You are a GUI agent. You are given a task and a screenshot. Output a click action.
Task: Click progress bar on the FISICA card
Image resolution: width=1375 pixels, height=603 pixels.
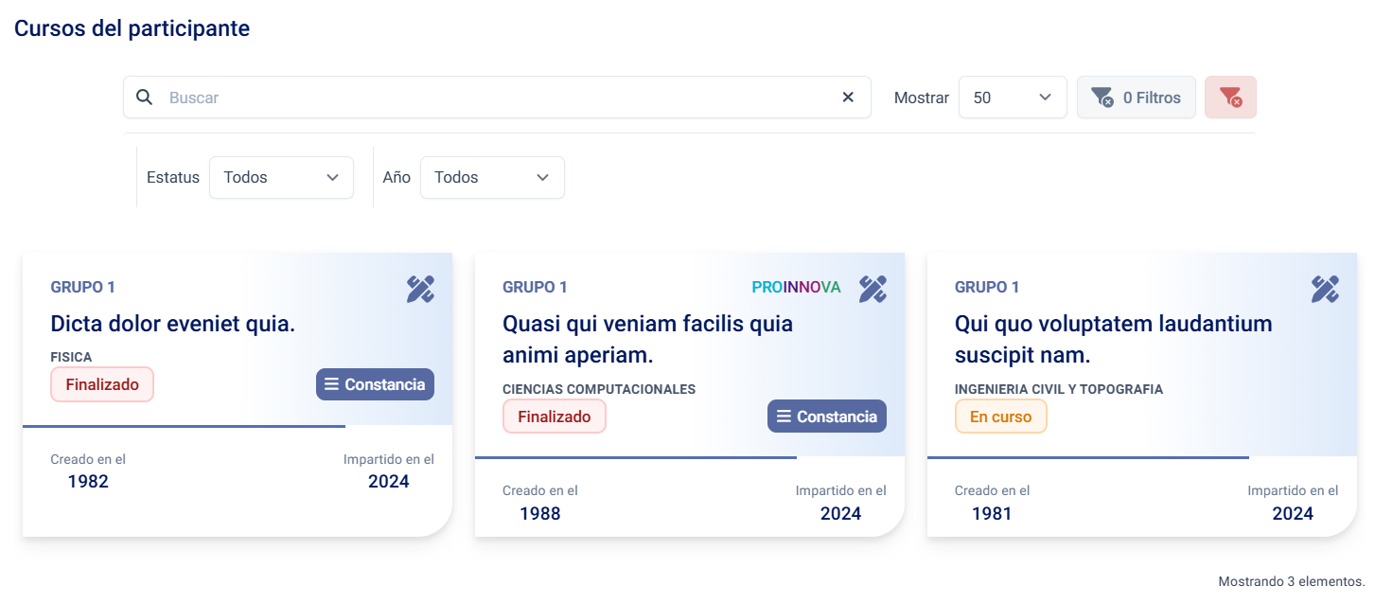coord(184,426)
